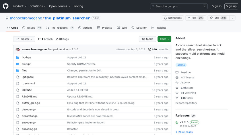This screenshot has height=135, width=241.
Task: Open the v2.2.0 release tag
Action: 184,122
